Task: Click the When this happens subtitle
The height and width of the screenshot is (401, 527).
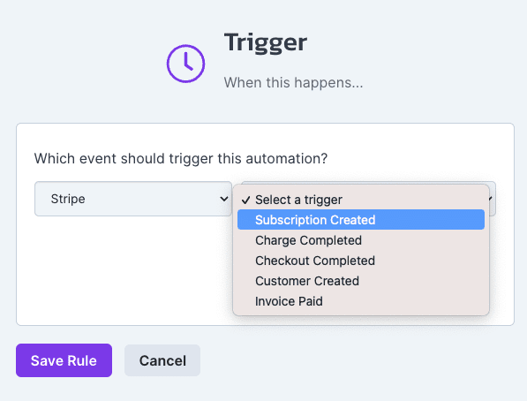Action: pos(293,82)
